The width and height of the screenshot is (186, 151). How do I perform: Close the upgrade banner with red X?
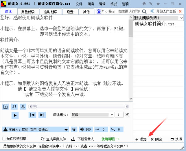180,12
